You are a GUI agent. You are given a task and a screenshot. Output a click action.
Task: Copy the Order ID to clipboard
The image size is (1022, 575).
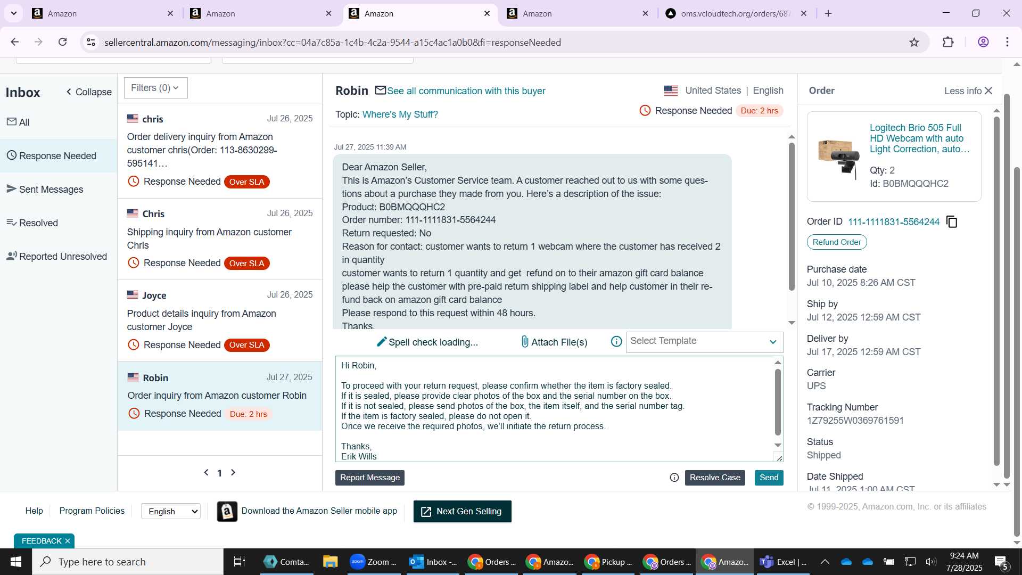pyautogui.click(x=952, y=222)
